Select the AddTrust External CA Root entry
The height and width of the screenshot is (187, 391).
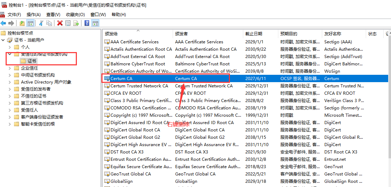[138, 57]
